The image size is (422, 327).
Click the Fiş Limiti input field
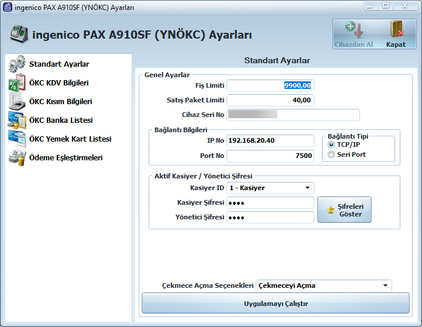(270, 85)
